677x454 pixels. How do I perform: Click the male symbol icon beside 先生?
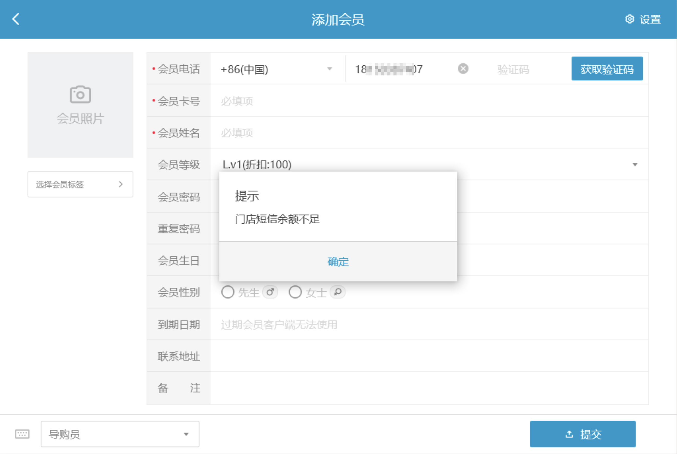tap(270, 292)
